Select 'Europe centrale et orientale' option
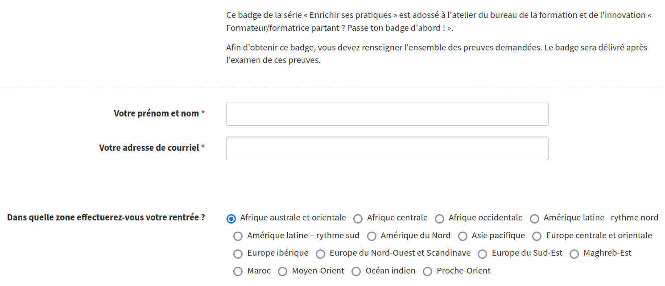 tap(537, 236)
